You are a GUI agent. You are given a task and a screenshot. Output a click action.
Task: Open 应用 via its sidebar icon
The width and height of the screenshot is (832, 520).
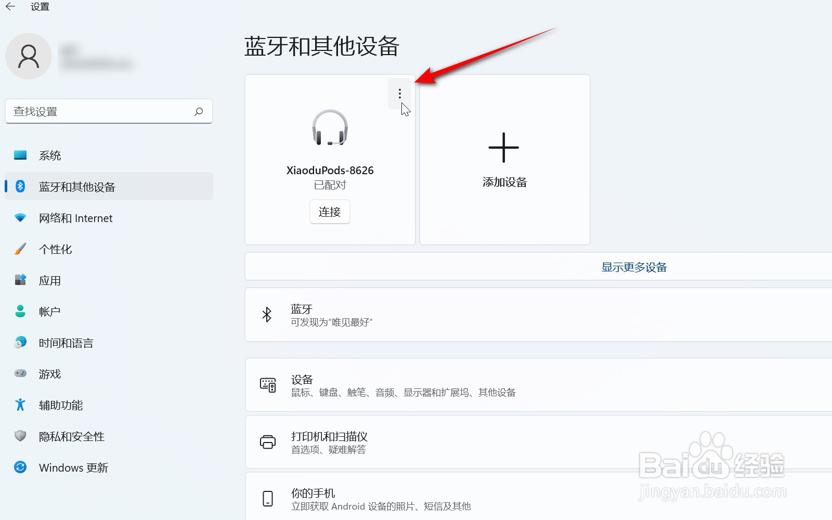[x=20, y=280]
